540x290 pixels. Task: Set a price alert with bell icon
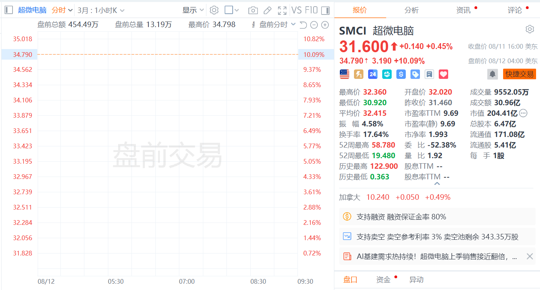point(493,74)
